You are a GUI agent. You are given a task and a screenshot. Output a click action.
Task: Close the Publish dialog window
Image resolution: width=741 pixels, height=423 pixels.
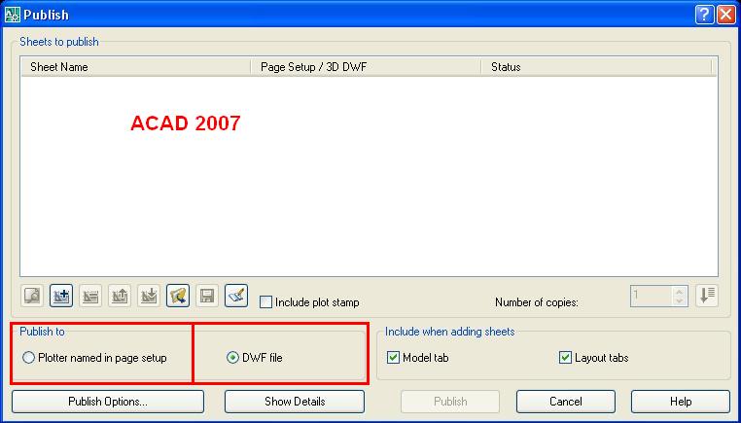(725, 15)
